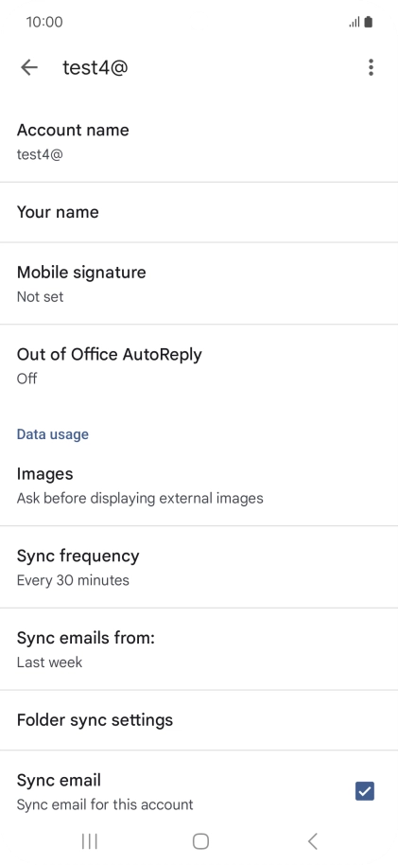
Task: Uncheck the Sync email checkbox
Action: pyautogui.click(x=365, y=791)
